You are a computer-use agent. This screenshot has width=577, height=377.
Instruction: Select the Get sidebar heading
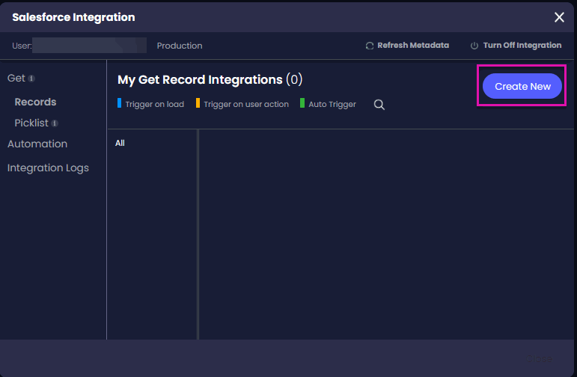16,78
